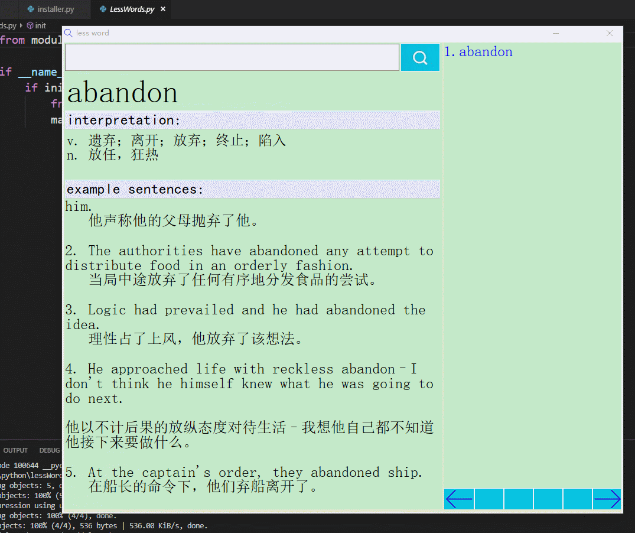Click sentence '2. The authorities have abandoned'
This screenshot has height=533, width=635.
[249, 258]
